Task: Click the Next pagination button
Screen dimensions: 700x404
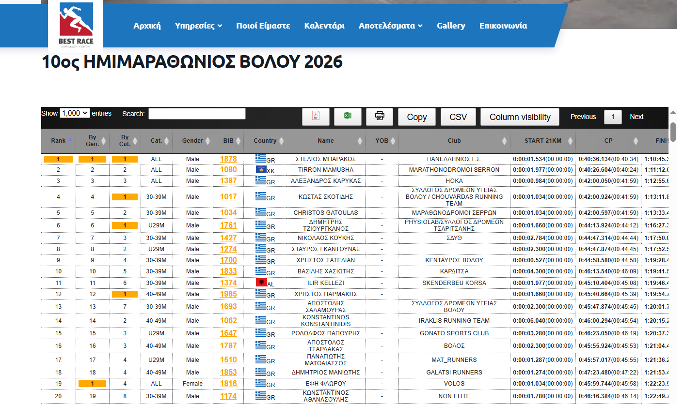Action: pyautogui.click(x=636, y=117)
